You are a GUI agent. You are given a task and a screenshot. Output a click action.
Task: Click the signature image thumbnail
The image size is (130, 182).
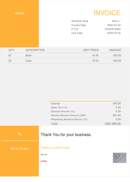click(119, 158)
